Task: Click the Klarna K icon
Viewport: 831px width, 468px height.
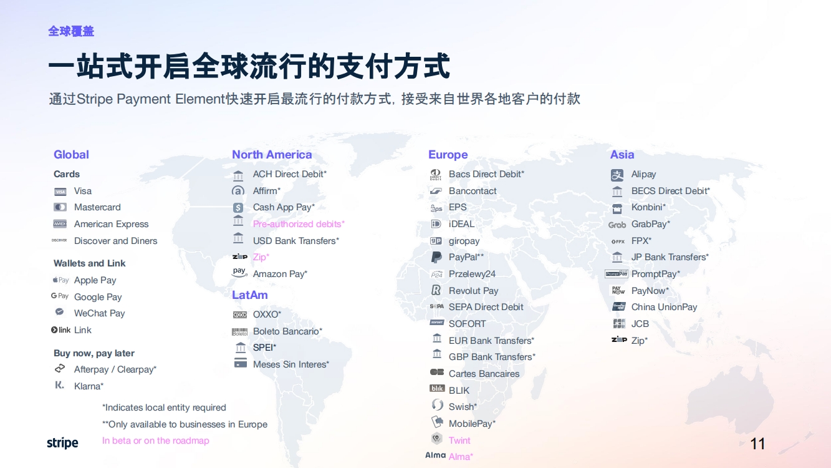Action: pyautogui.click(x=60, y=386)
